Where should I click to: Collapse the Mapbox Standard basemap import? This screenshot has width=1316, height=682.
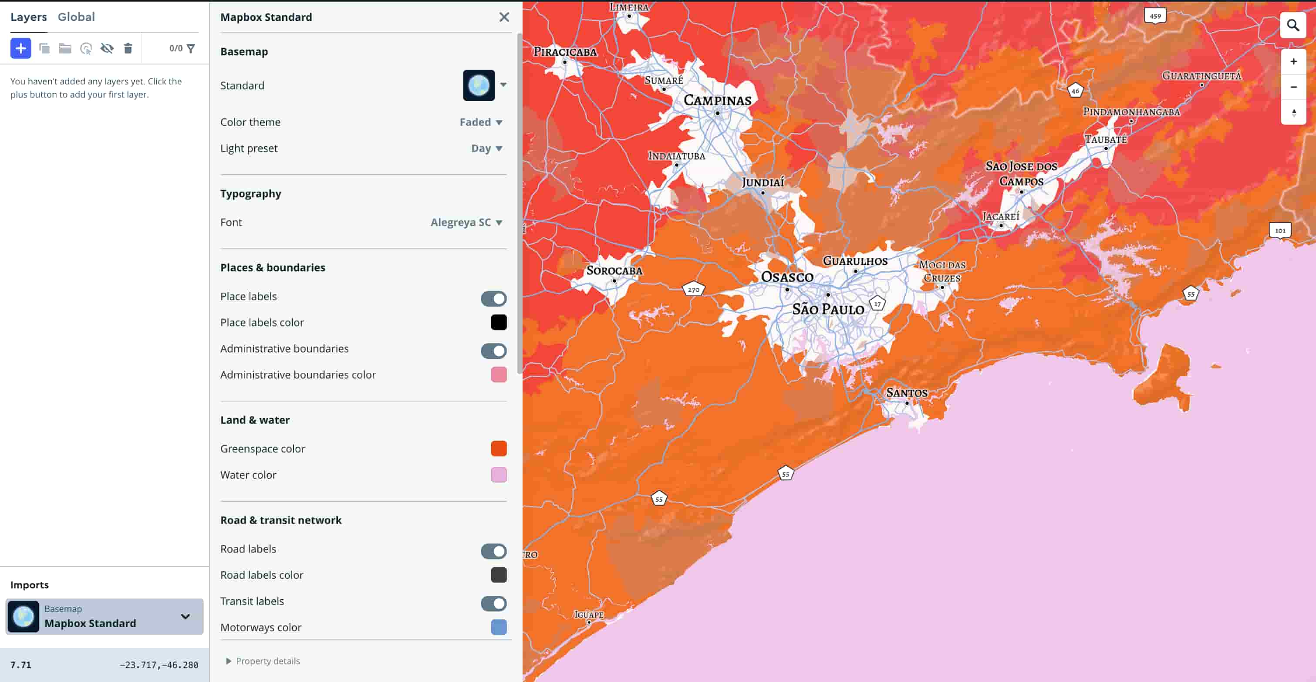(185, 617)
